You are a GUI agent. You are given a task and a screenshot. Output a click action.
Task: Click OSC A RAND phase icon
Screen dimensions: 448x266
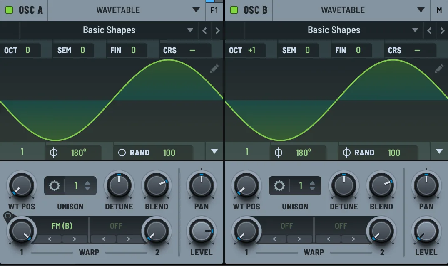tap(122, 153)
